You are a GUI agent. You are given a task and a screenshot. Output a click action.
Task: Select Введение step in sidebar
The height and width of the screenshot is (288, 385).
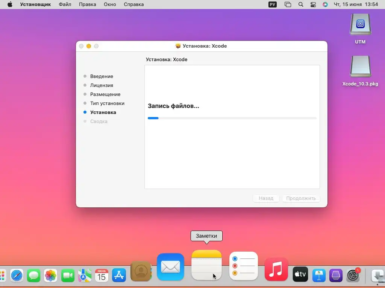[102, 76]
